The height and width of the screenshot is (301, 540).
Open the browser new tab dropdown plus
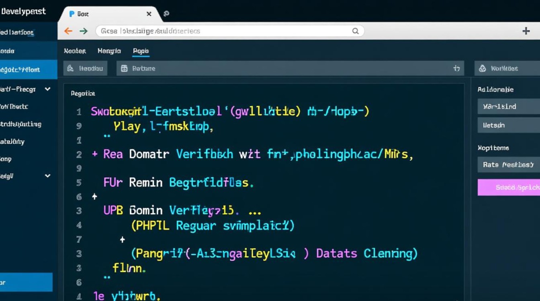pos(526,31)
